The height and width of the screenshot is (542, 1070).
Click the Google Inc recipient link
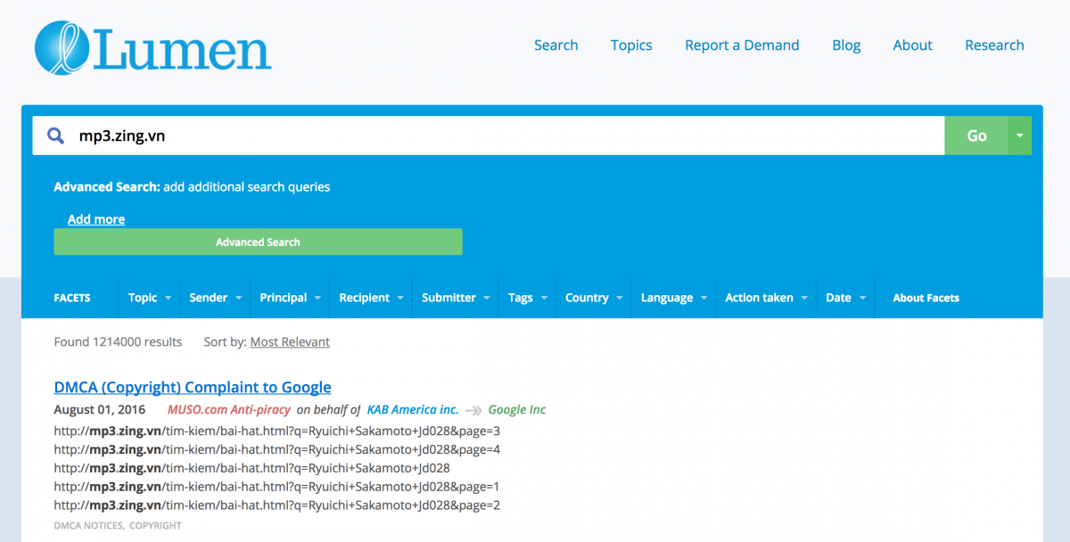(517, 410)
